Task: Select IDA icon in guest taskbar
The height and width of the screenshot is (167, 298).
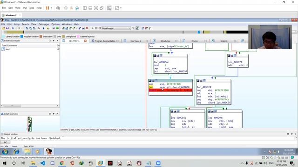Action: [49, 152]
